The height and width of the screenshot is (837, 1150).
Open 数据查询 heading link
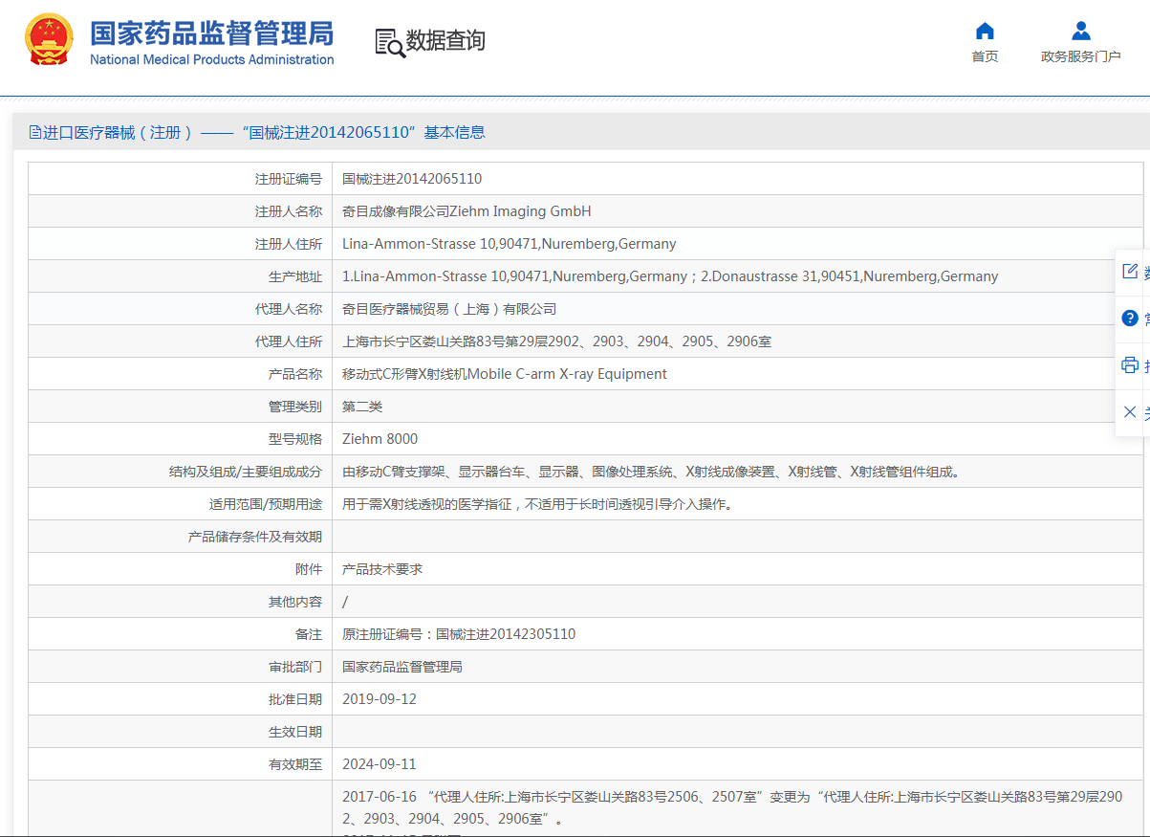coord(445,40)
